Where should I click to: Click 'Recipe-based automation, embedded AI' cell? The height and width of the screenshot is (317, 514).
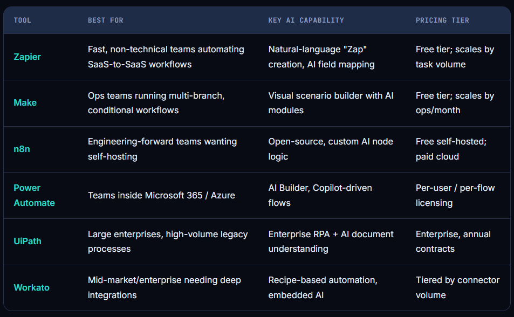tap(323, 287)
